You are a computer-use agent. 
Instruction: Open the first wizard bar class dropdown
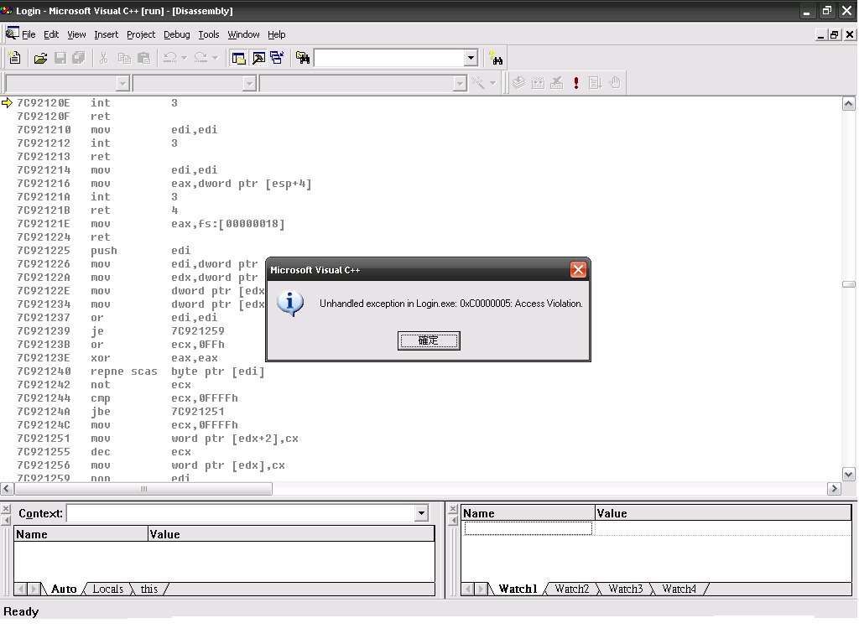(x=122, y=83)
